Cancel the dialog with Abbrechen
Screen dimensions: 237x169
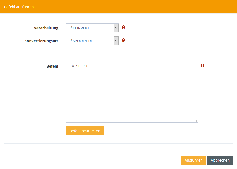[x=220, y=160]
